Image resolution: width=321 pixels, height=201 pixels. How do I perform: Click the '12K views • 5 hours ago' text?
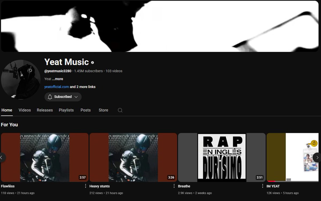coord(282,193)
